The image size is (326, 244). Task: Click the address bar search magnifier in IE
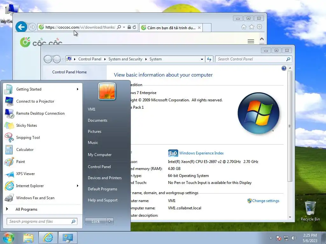pyautogui.click(x=119, y=27)
